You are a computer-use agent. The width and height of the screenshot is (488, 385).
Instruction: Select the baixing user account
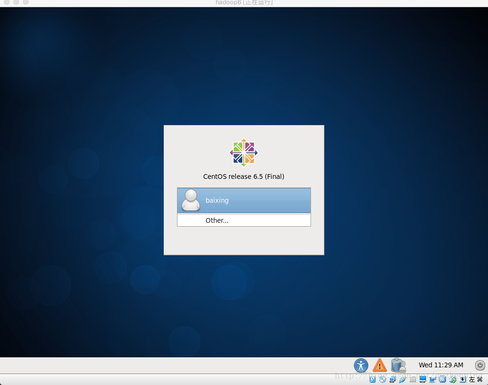pos(244,200)
